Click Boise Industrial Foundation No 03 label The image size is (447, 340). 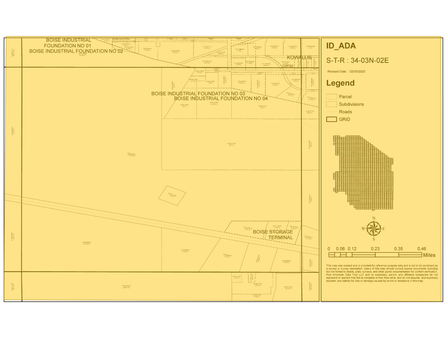point(198,93)
